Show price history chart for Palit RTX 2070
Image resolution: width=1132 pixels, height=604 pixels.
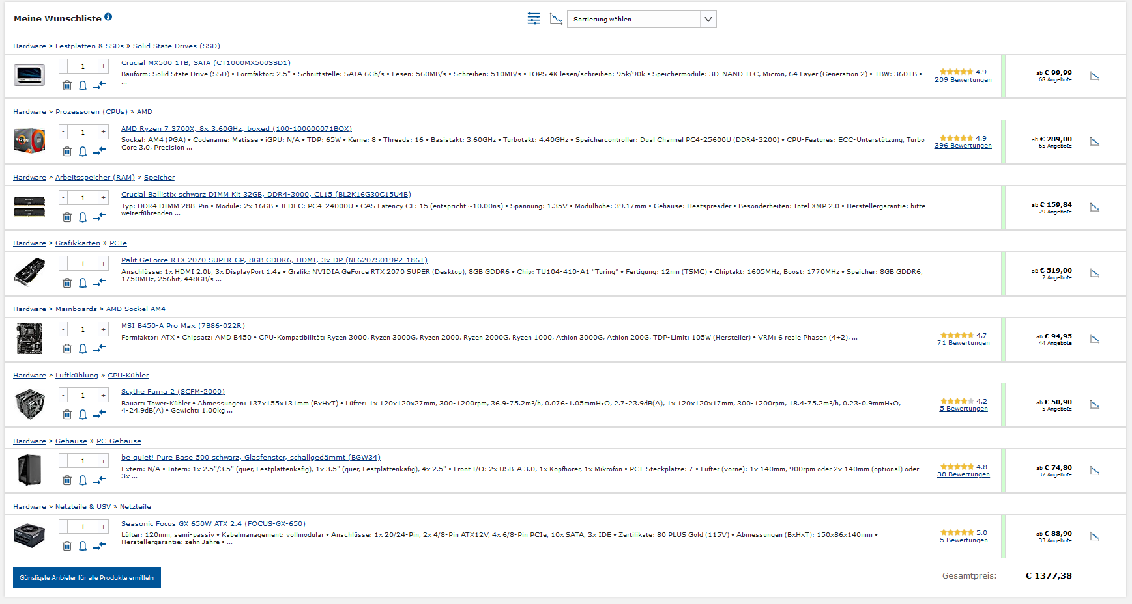[x=1095, y=273]
